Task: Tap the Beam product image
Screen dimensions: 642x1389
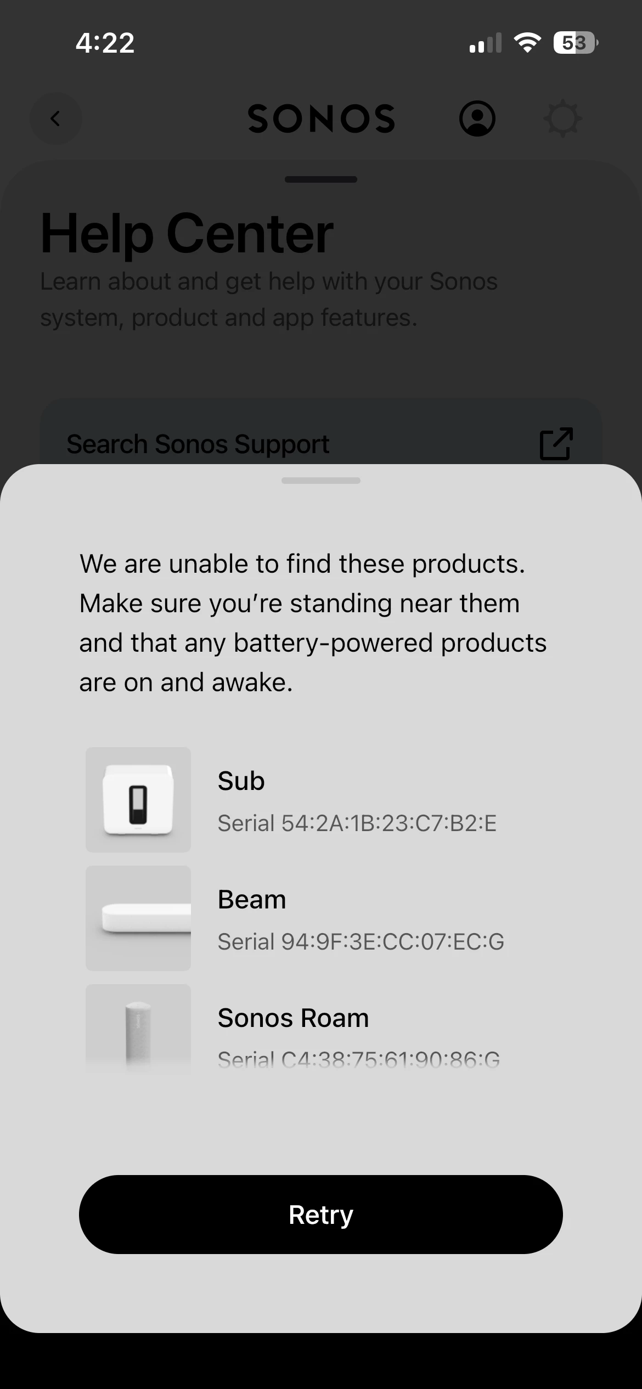Action: click(138, 918)
